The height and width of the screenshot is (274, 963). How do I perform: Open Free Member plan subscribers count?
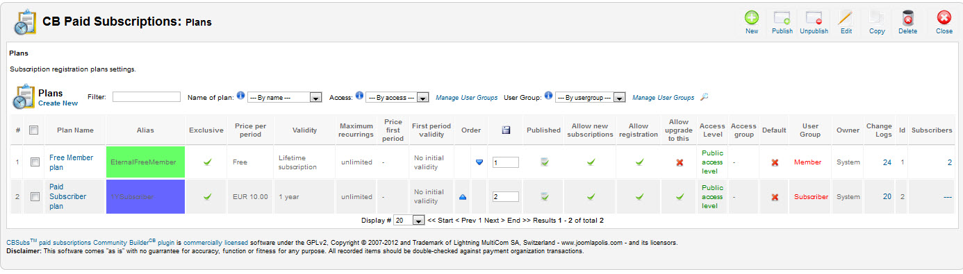[x=950, y=162]
